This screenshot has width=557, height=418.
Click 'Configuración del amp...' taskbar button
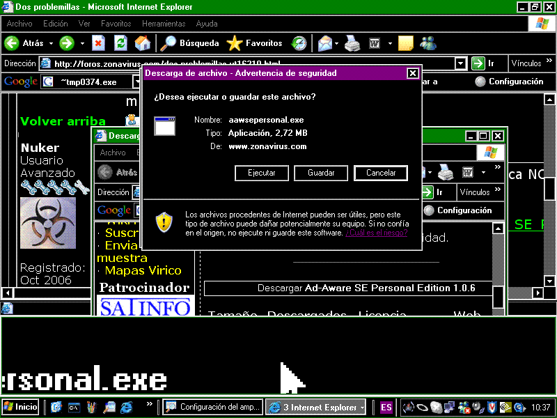click(x=213, y=407)
